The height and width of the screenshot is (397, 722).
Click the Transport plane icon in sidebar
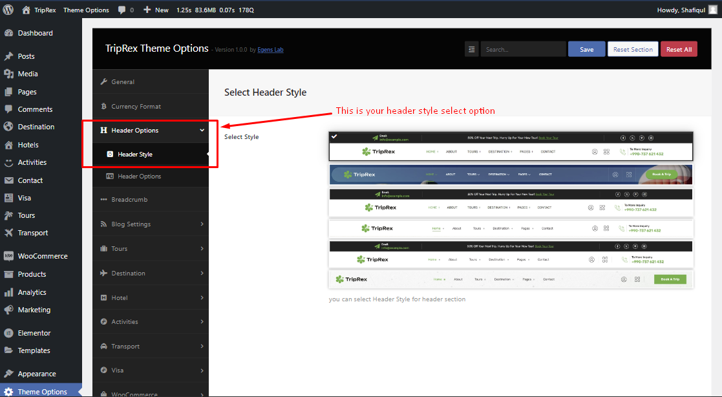(8, 233)
